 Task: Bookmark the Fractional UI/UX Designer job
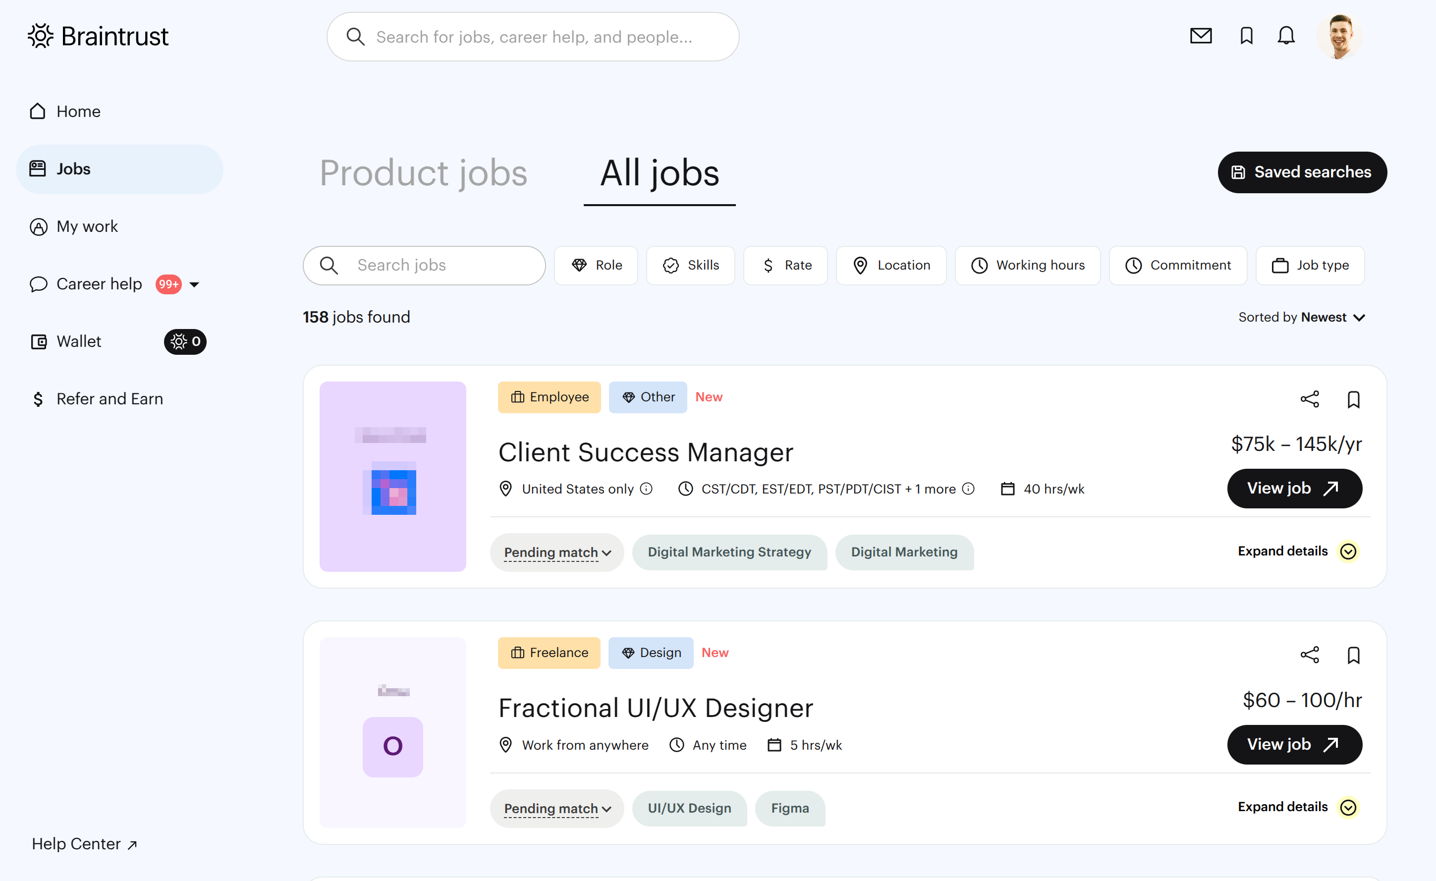tap(1353, 655)
